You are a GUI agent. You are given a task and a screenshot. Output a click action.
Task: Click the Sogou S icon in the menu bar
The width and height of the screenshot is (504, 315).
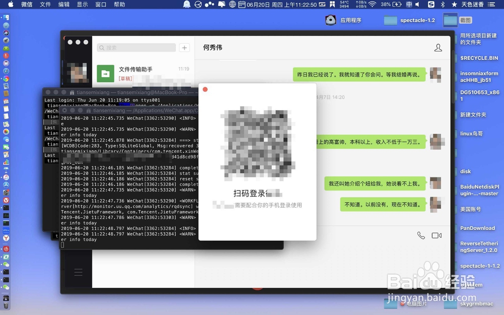coord(431,4)
